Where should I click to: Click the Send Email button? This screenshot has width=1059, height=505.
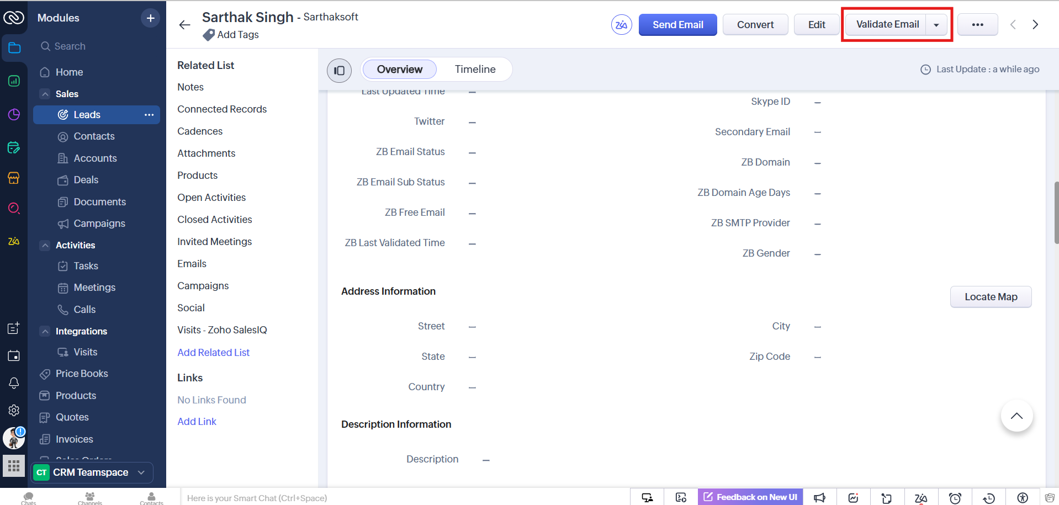click(677, 25)
